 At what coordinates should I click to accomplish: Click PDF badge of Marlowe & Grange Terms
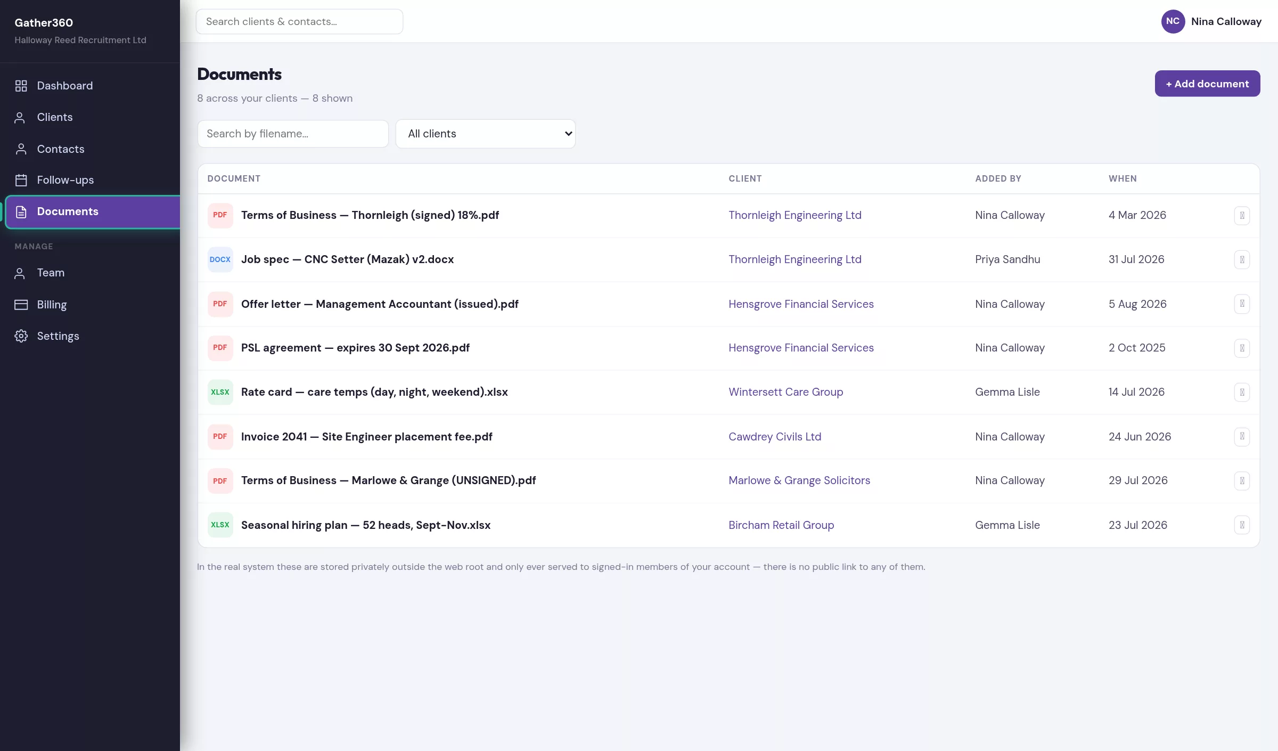[220, 481]
